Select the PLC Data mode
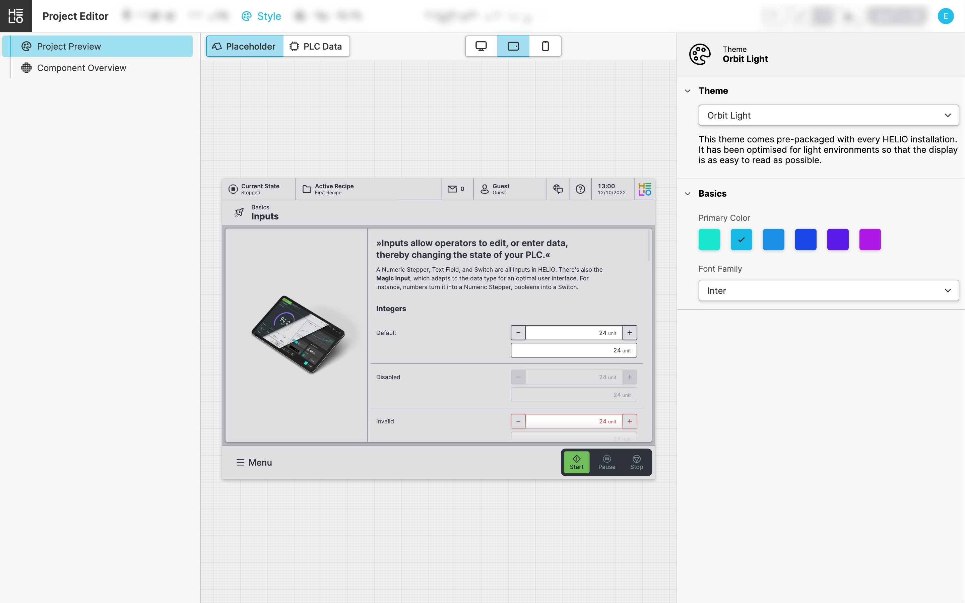The image size is (965, 603). point(316,46)
